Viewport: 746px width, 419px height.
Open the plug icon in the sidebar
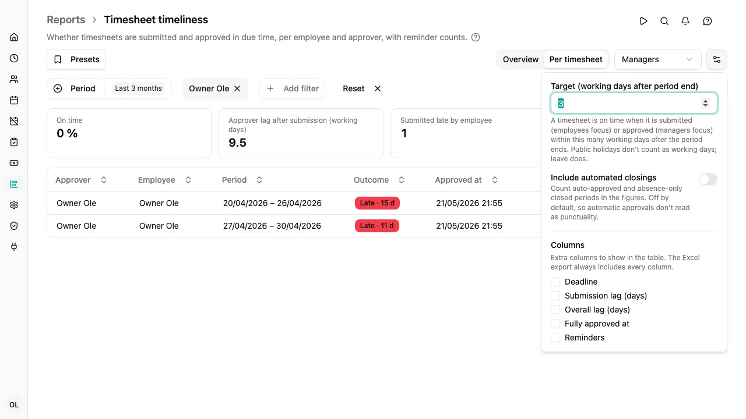(x=14, y=247)
